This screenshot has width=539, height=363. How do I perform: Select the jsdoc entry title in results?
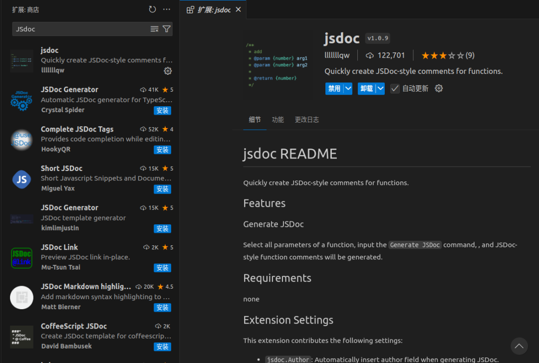tap(49, 50)
